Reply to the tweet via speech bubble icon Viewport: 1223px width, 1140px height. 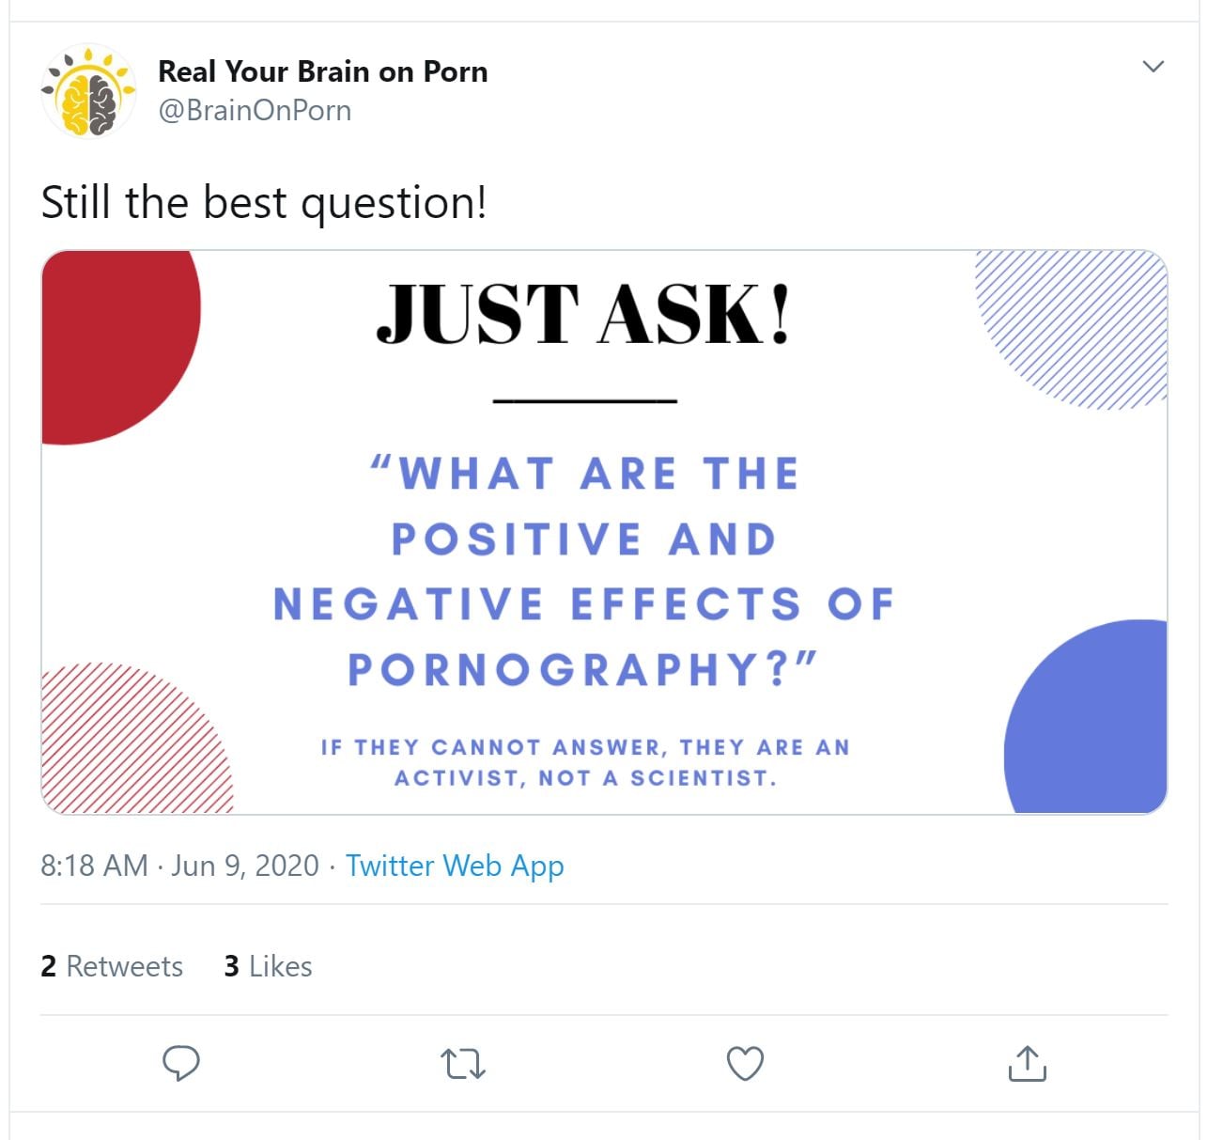181,1063
